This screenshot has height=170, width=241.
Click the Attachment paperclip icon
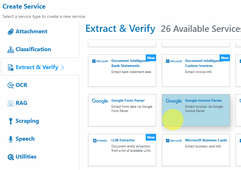pyautogui.click(x=11, y=31)
